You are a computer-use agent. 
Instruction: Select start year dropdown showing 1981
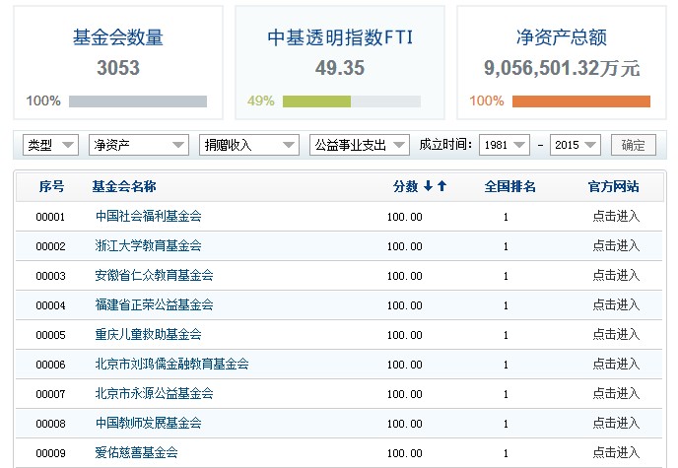(505, 145)
